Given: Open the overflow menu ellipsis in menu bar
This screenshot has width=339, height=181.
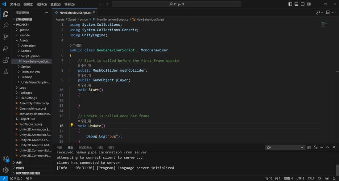Looking at the screenshot, I should pos(81,4).
